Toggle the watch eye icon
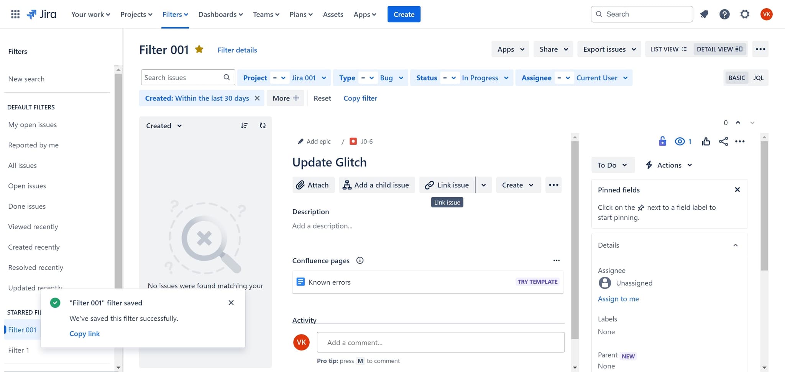Image resolution: width=785 pixels, height=372 pixels. click(x=680, y=142)
